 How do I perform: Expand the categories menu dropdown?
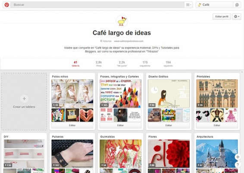coord(188,5)
